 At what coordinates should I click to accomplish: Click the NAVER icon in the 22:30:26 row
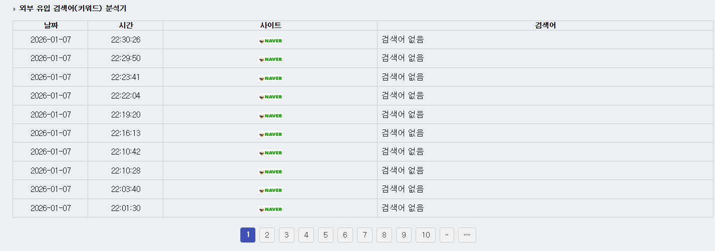point(270,40)
